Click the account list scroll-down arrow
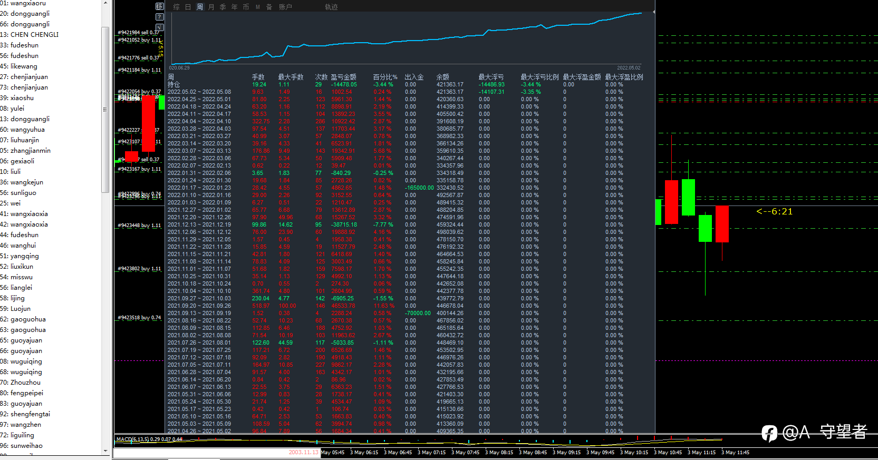The height and width of the screenshot is (460, 878). coord(105,451)
